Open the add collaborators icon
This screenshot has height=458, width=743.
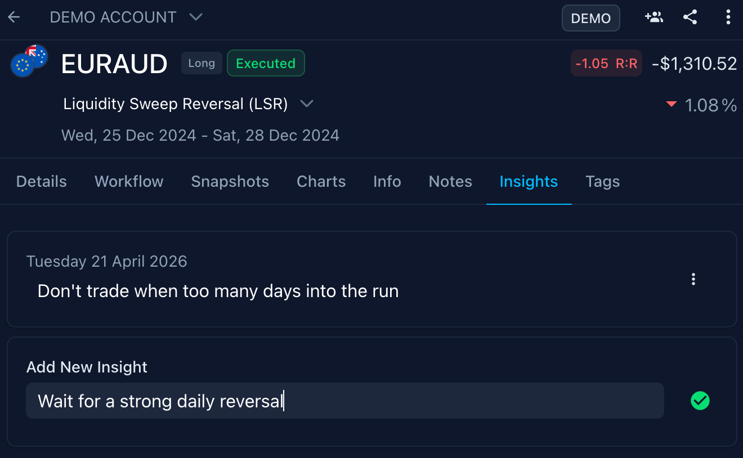[x=654, y=17]
